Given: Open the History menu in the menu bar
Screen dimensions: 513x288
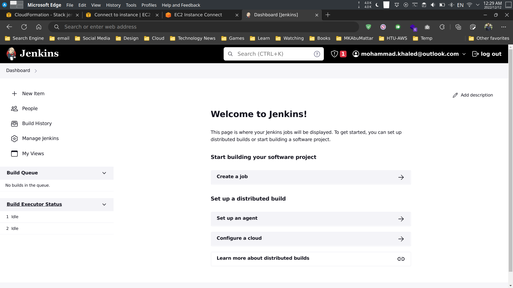Looking at the screenshot, I should (113, 5).
